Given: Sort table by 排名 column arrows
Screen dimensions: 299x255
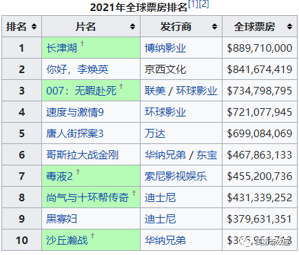Looking at the screenshot, I should 34,27.
